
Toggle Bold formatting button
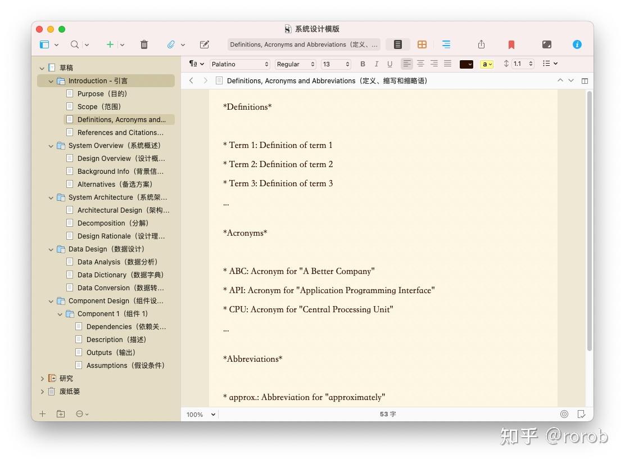(363, 64)
